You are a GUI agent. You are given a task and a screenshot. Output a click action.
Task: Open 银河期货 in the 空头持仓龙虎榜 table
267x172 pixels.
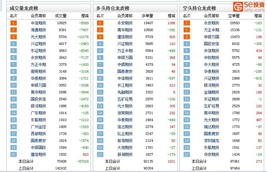pyautogui.click(x=211, y=85)
